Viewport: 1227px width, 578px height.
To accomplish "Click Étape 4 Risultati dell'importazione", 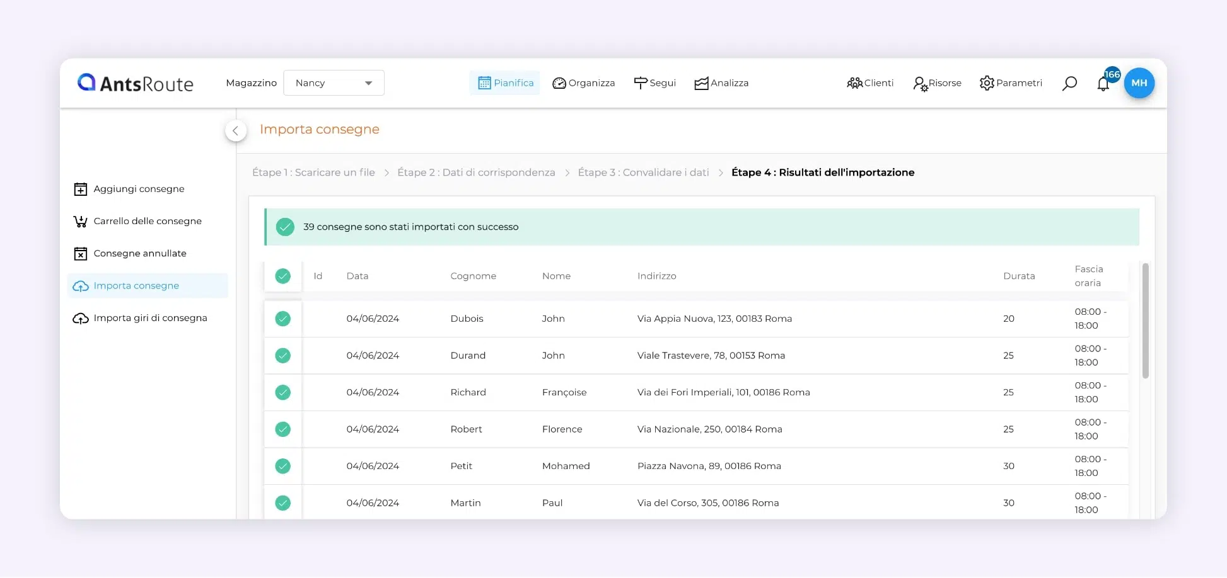I will [x=823, y=173].
